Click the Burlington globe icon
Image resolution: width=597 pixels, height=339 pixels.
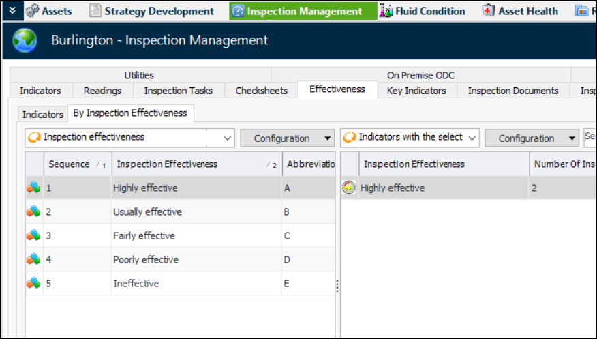25,41
